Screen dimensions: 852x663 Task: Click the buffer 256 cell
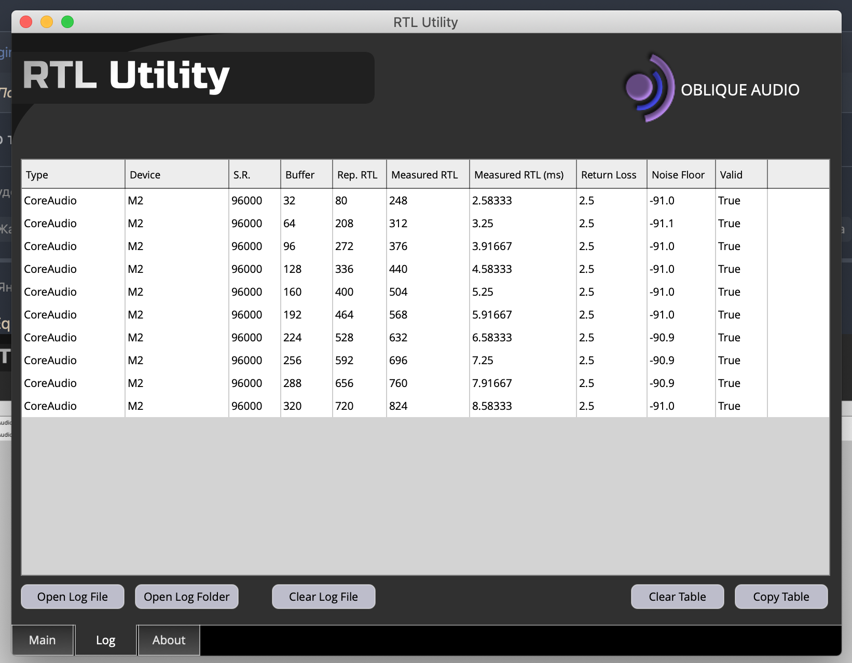[x=307, y=360]
